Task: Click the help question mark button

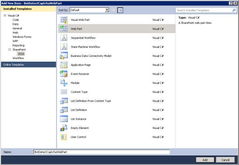Action: 231,3
